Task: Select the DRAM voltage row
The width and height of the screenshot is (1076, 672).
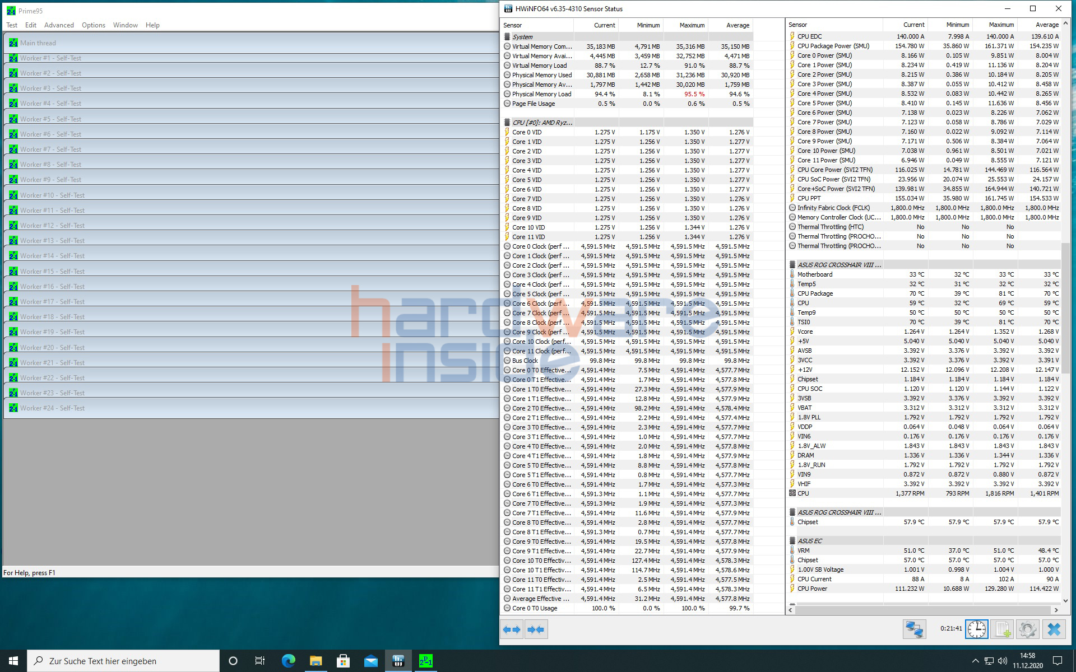Action: pos(924,455)
